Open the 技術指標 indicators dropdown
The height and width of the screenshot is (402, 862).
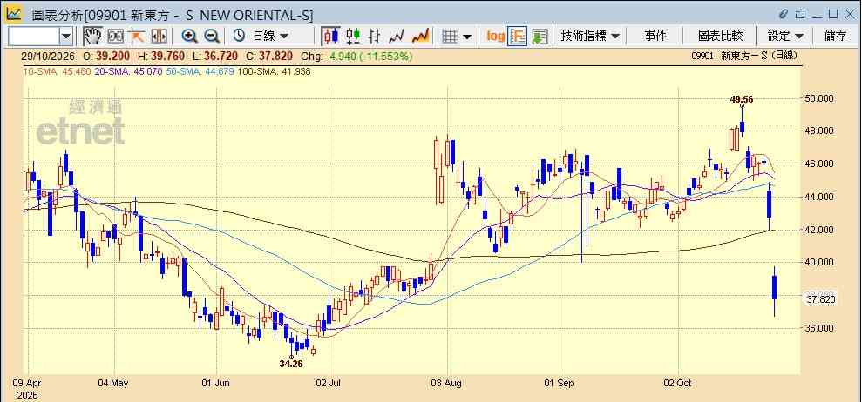[590, 37]
